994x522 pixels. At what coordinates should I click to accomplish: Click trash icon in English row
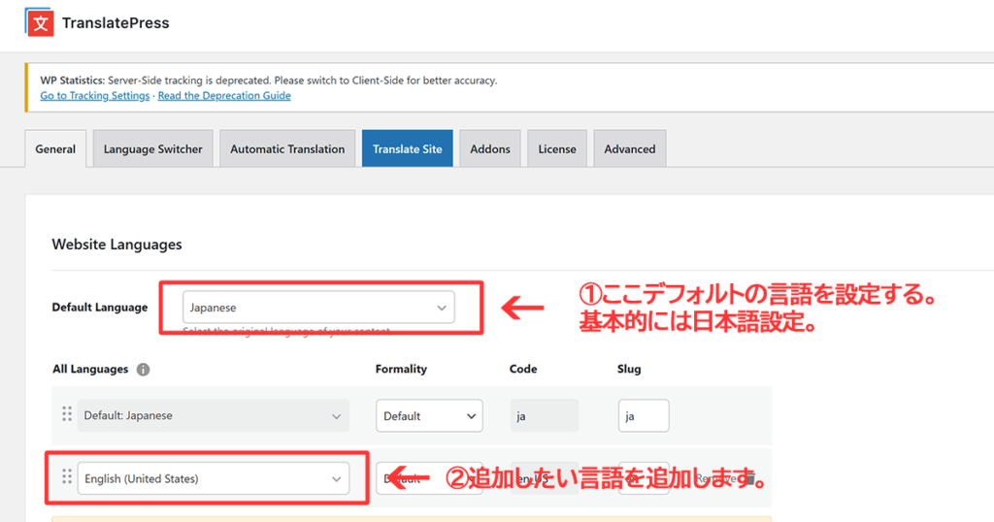point(749,478)
